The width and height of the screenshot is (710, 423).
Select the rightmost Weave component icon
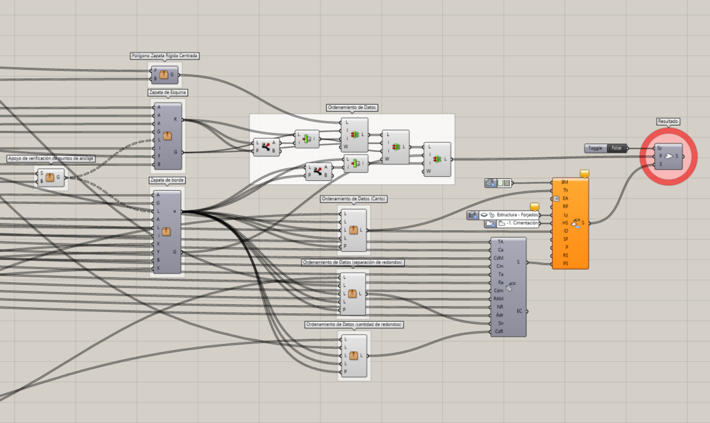click(437, 159)
